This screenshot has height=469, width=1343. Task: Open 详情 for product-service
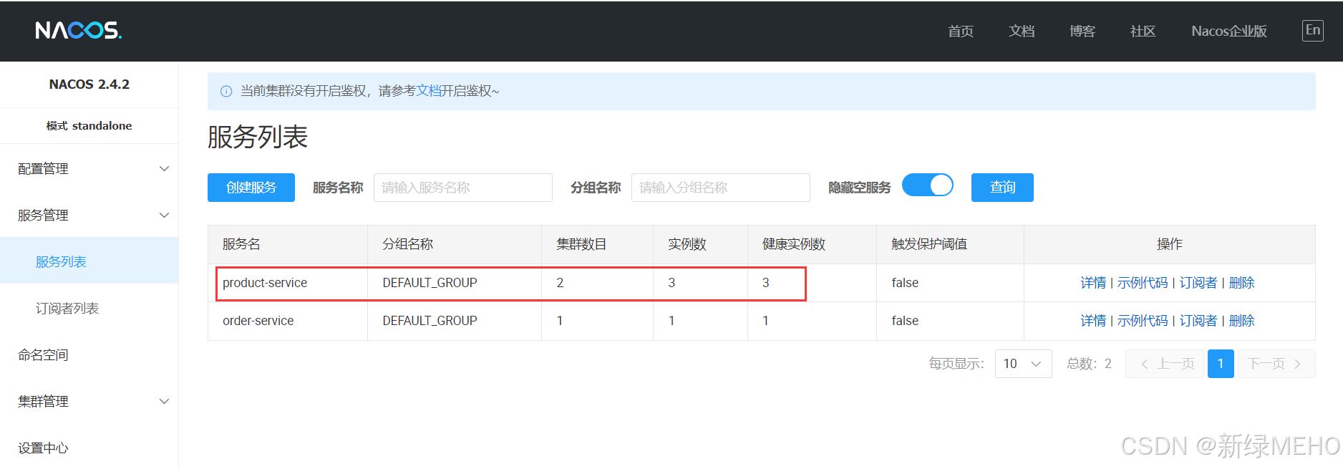pyautogui.click(x=1093, y=283)
